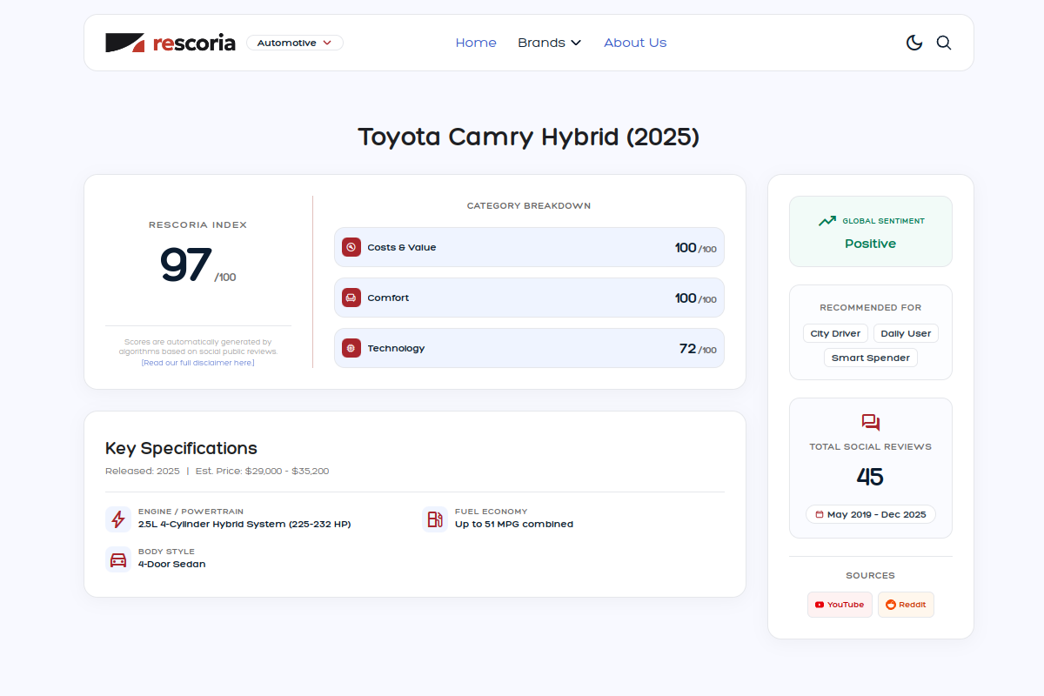Select the Technology category row

pyautogui.click(x=529, y=348)
